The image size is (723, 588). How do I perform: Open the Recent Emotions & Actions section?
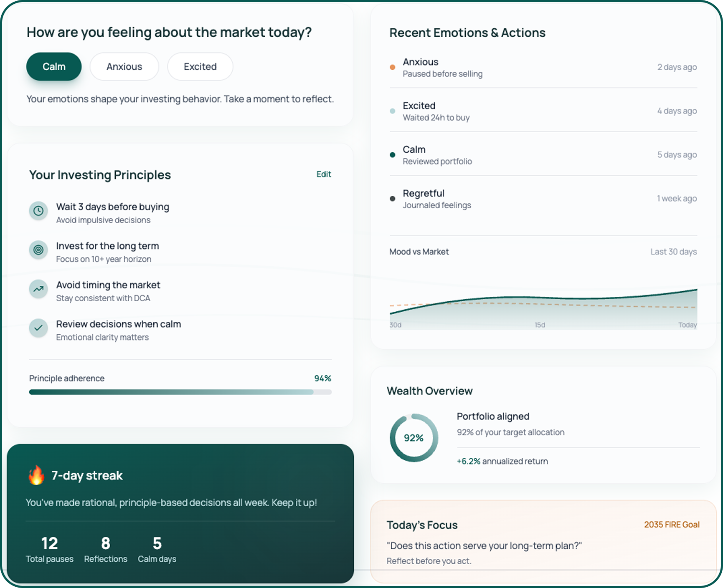point(467,33)
